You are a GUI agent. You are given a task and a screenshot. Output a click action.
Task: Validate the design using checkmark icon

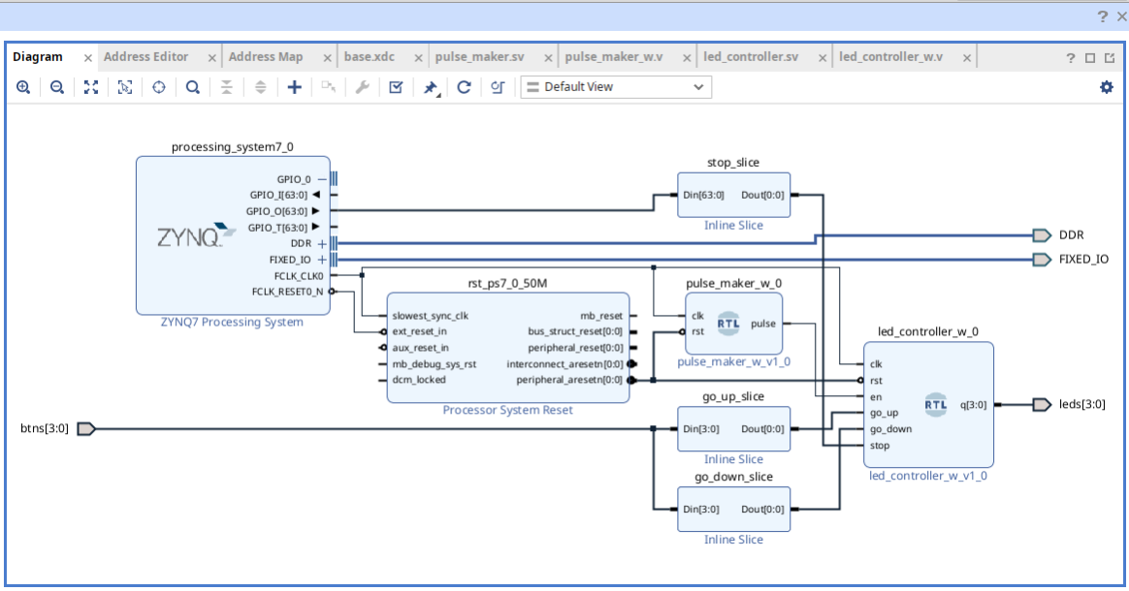pos(396,87)
